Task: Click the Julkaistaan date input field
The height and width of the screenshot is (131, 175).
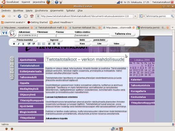Action: (x=27, y=35)
